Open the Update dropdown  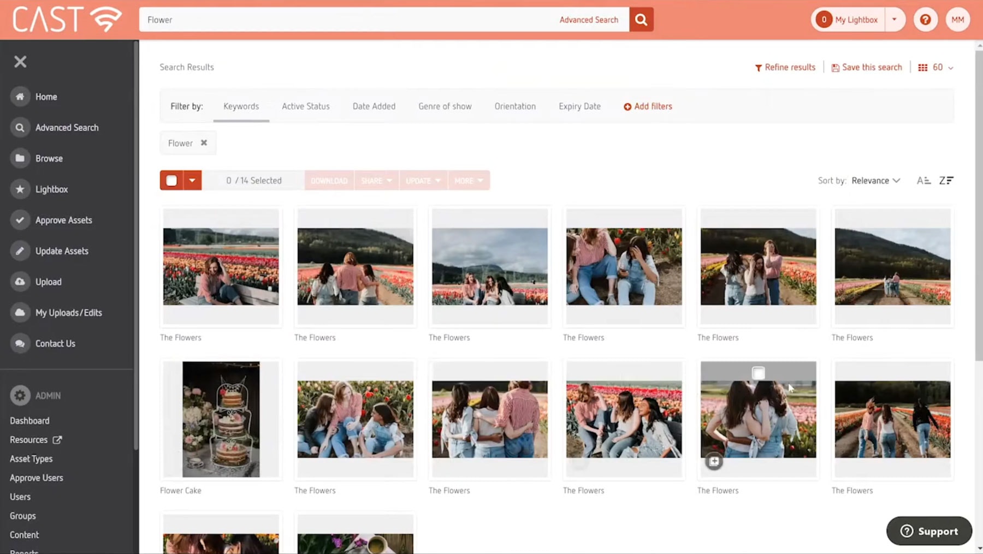tap(423, 181)
